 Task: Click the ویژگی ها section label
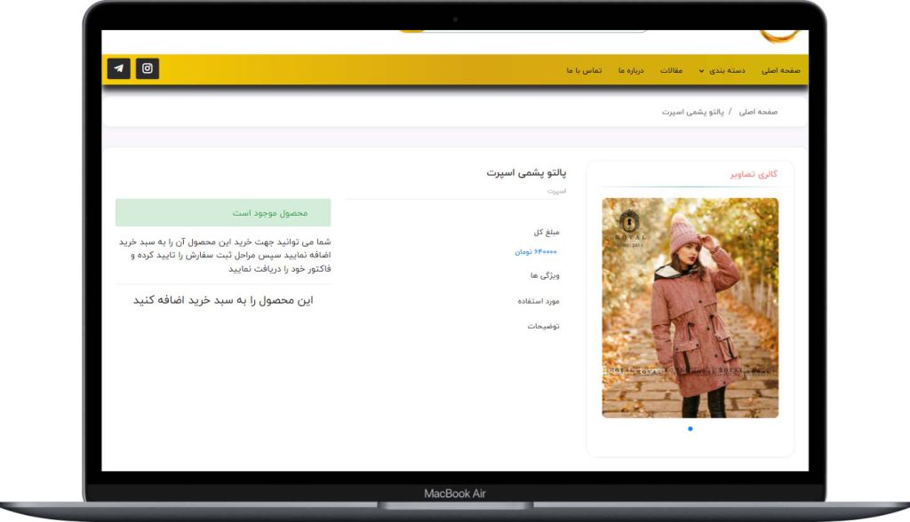[x=545, y=275]
